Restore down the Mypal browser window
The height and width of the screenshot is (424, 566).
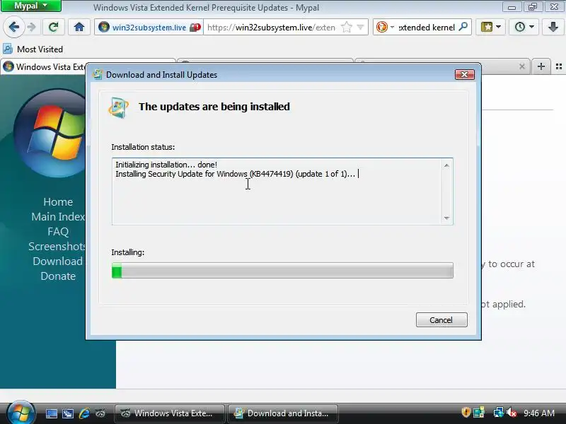(x=533, y=7)
